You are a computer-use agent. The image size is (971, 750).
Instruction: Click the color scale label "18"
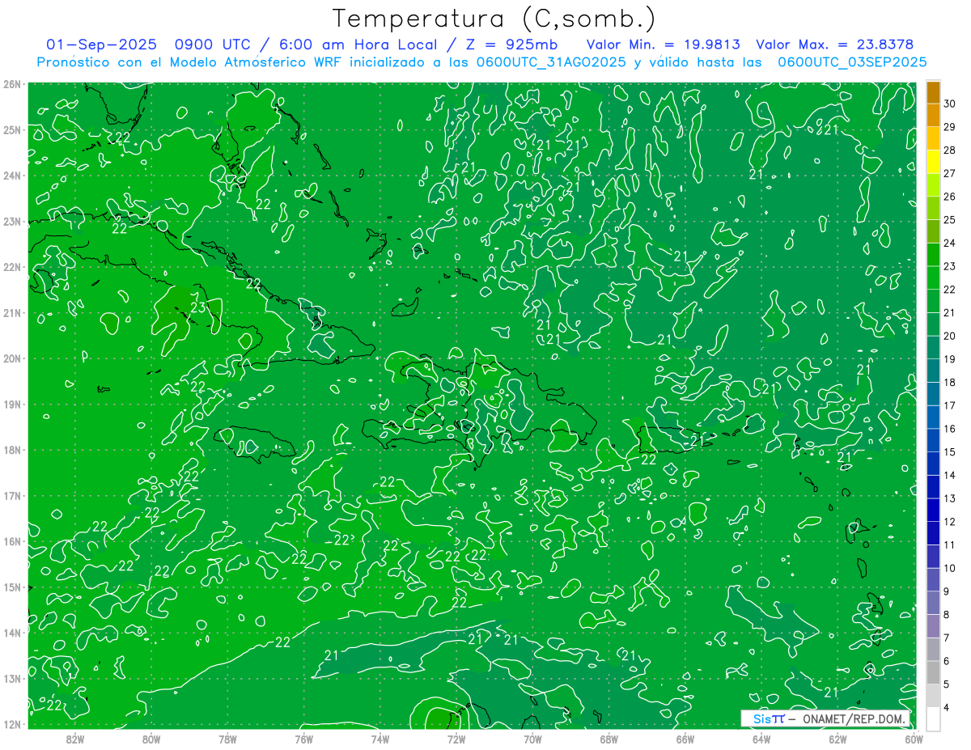click(x=950, y=383)
